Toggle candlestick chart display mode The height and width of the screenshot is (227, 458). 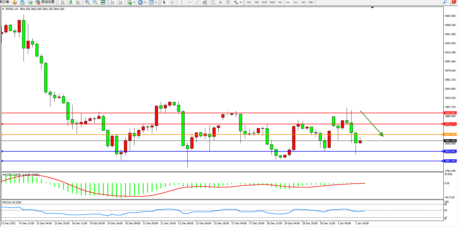(71, 2)
